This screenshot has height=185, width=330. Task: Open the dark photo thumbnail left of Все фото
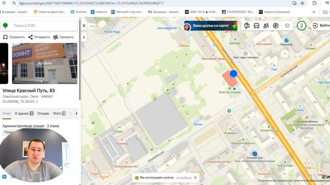coord(4,63)
